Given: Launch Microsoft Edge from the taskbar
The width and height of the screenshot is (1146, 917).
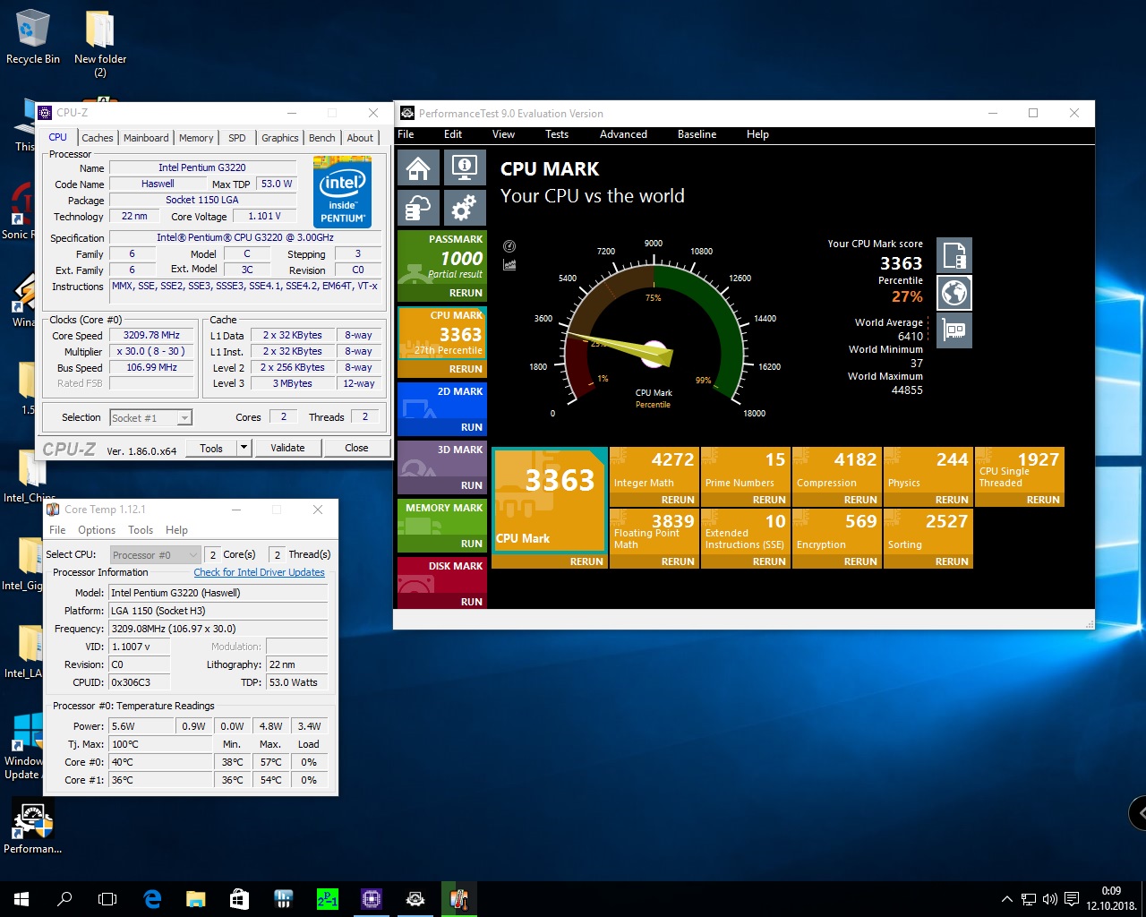Looking at the screenshot, I should [152, 898].
